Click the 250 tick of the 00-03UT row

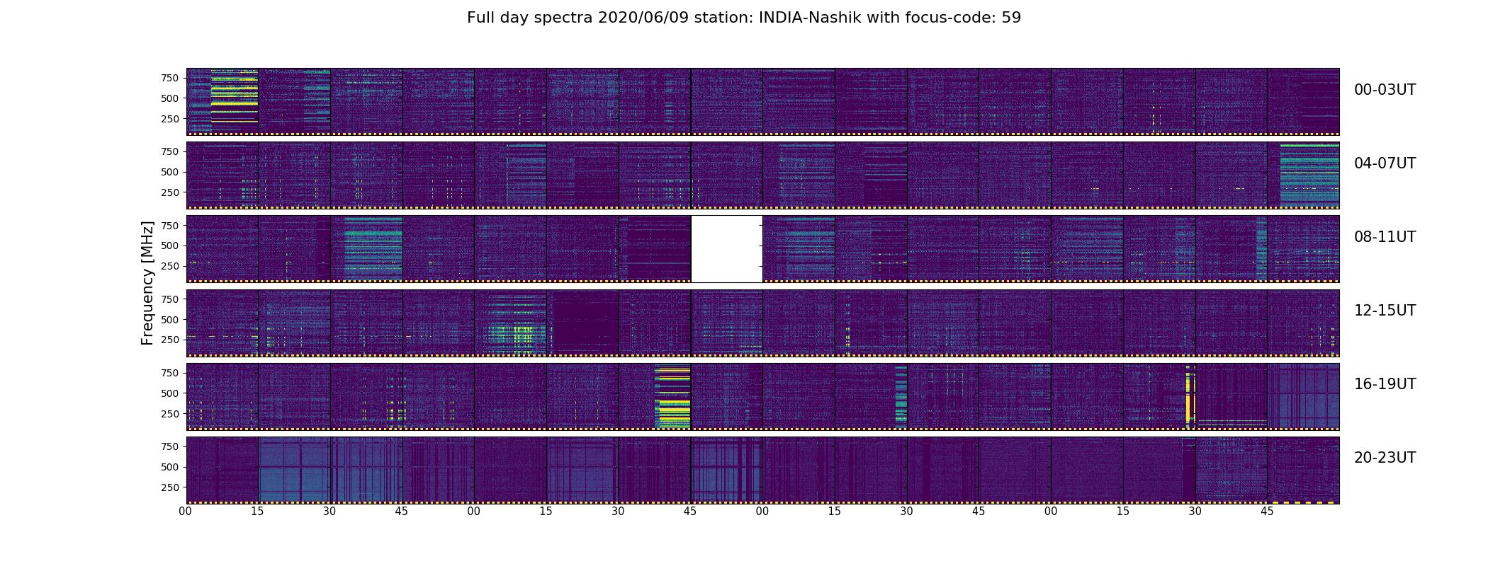pyautogui.click(x=170, y=119)
